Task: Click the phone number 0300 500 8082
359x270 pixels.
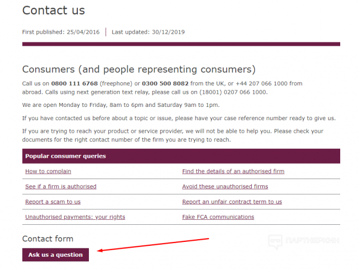Action: pyautogui.click(x=165, y=84)
